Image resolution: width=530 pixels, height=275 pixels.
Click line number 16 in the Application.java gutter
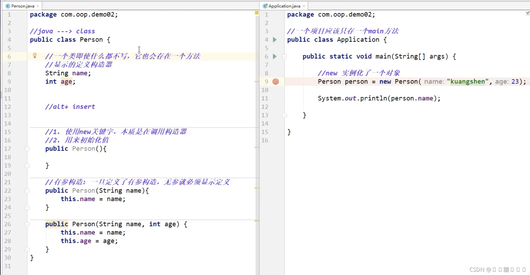(x=265, y=140)
